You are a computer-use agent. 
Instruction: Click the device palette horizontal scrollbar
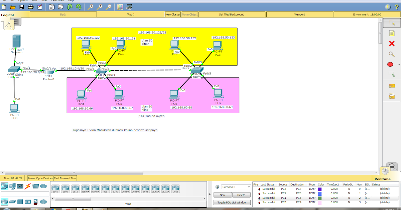(73, 198)
